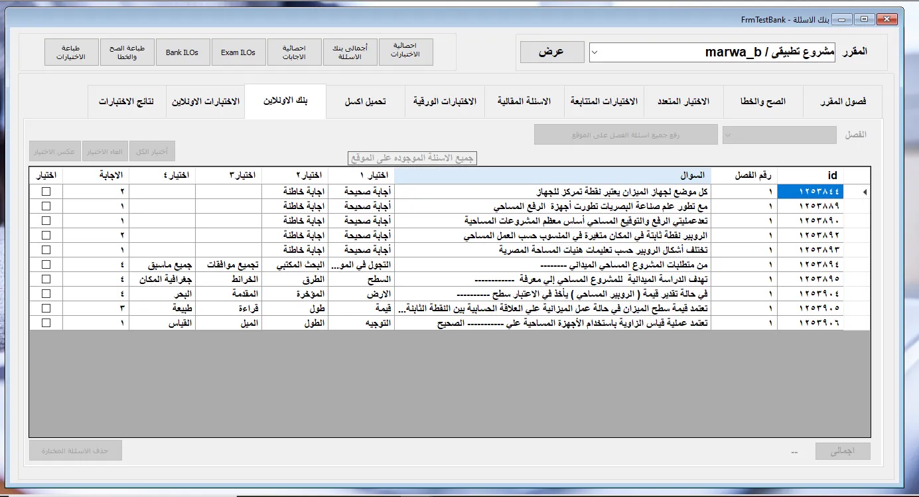Go to the الاختيار المتعدد tab

683,102
